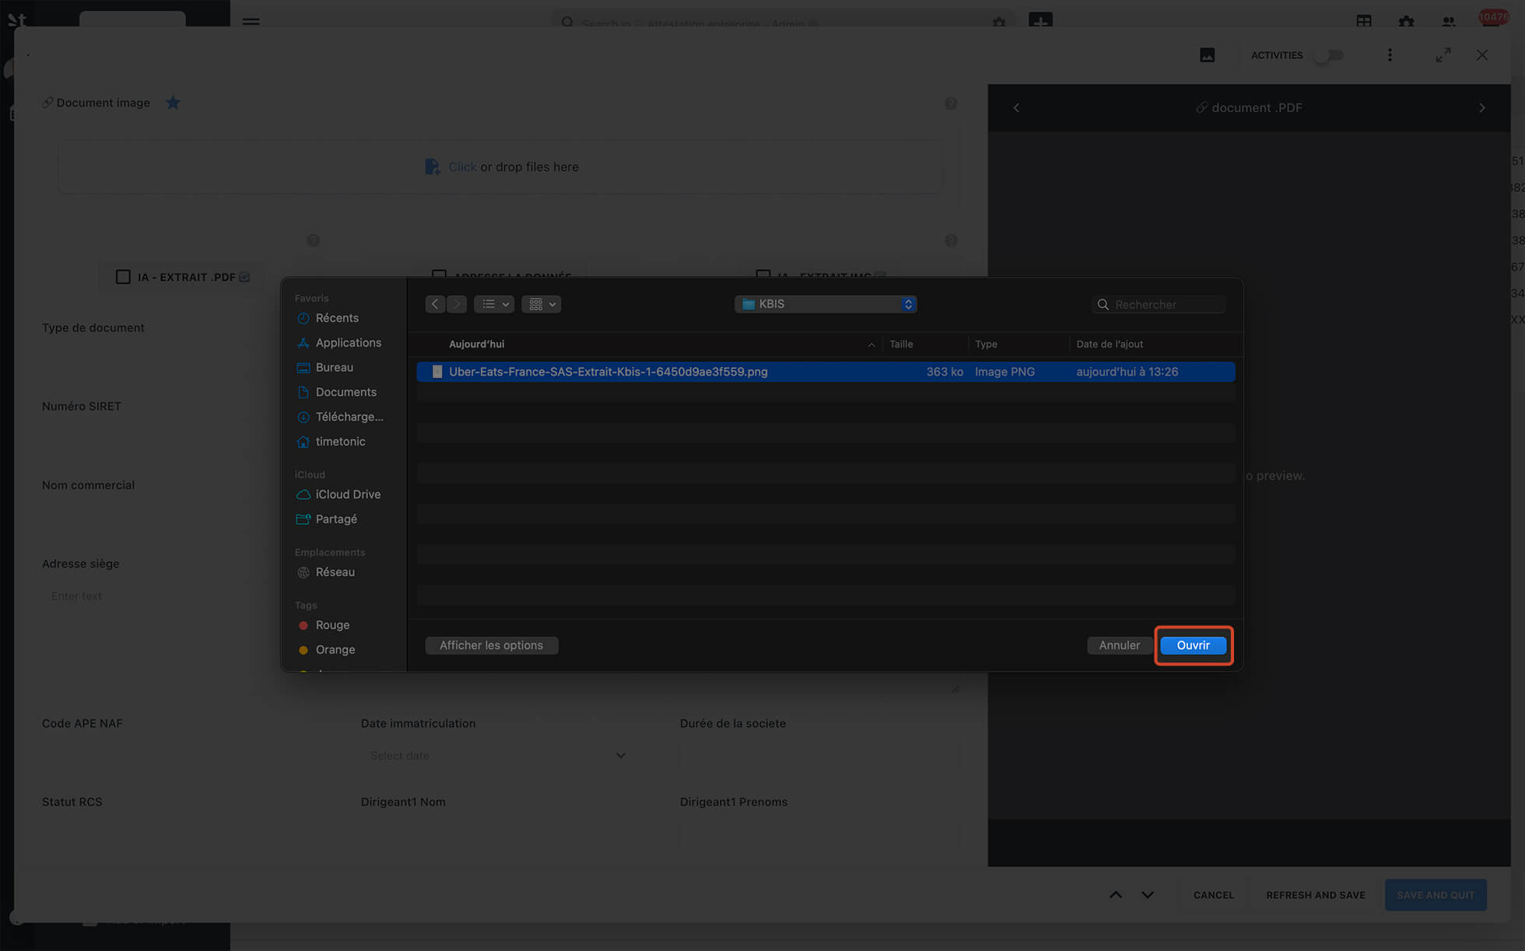Viewport: 1525px width, 951px height.
Task: Open Récents in sidebar
Action: tap(336, 318)
